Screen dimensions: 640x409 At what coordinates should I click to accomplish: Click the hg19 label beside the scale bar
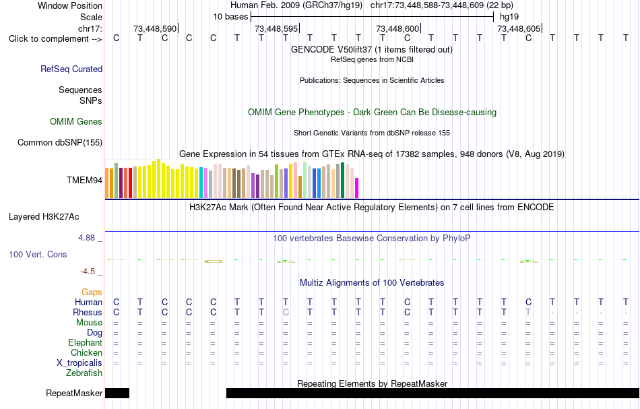click(x=509, y=17)
